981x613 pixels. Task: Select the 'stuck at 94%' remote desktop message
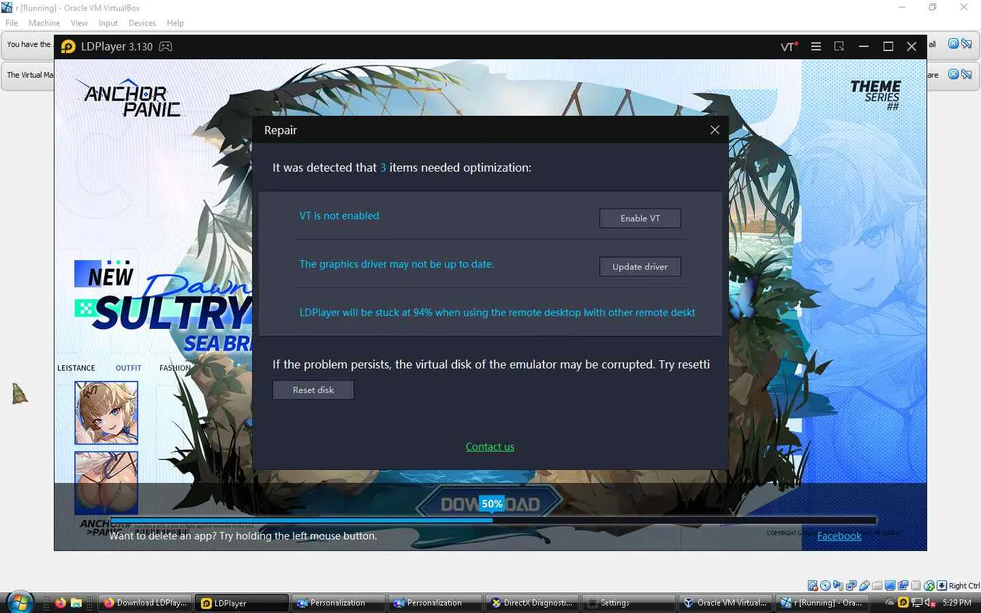point(497,313)
